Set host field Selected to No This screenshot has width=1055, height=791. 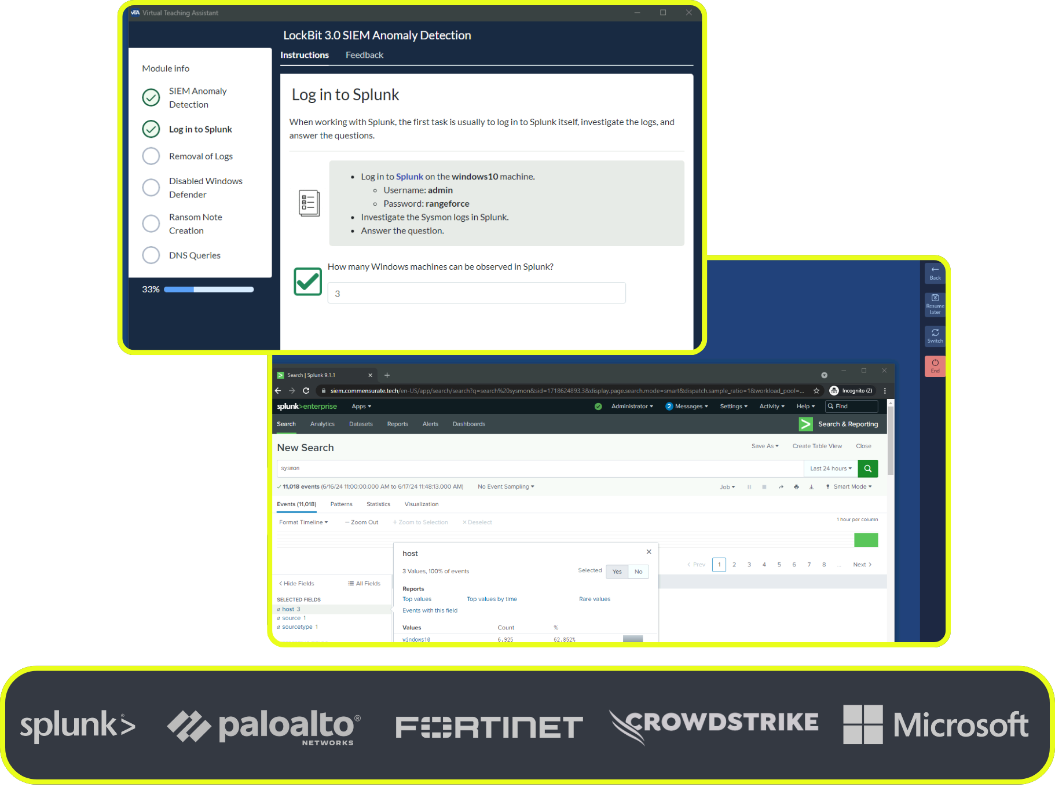click(638, 572)
